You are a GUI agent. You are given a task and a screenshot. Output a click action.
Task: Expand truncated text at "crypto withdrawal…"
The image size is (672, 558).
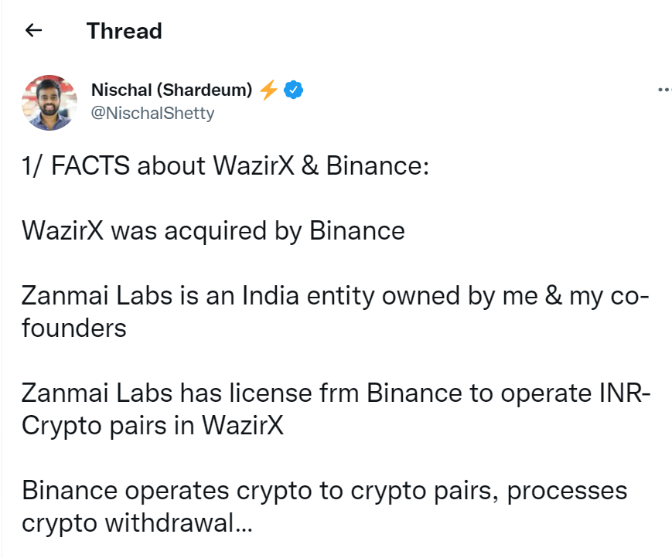tap(137, 523)
